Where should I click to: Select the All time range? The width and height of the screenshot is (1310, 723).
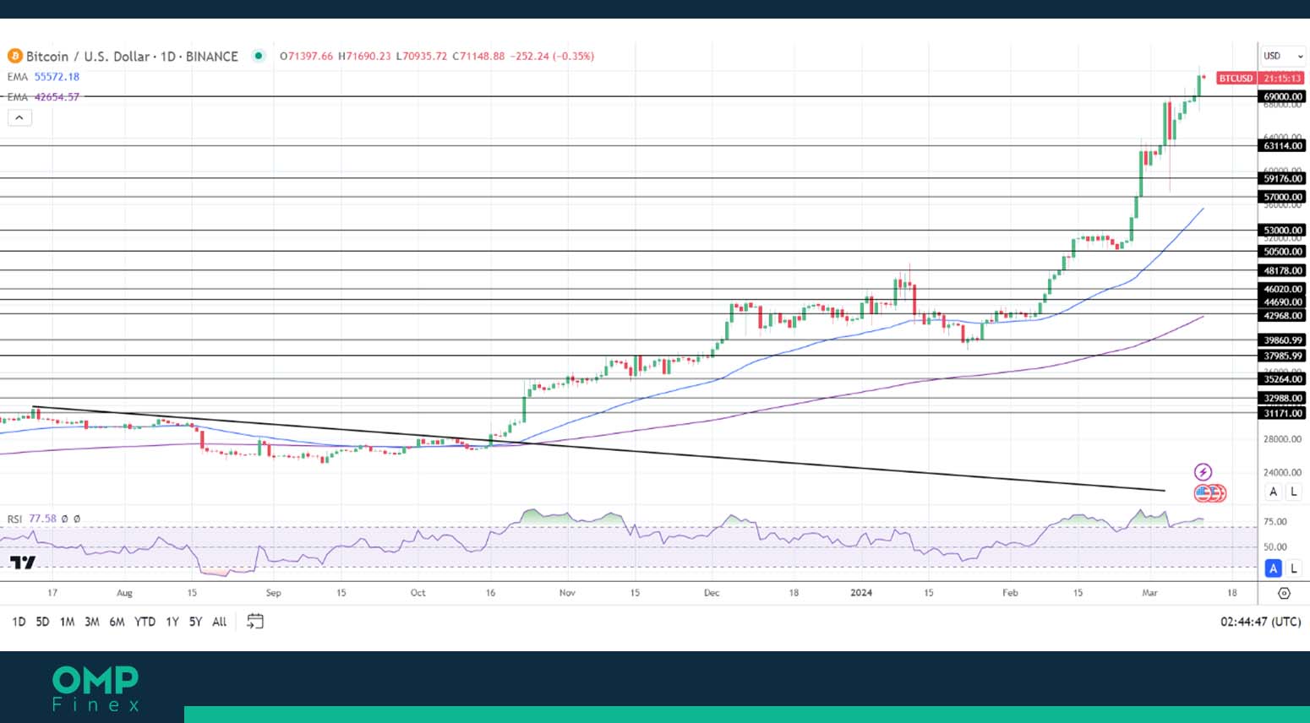pyautogui.click(x=220, y=622)
